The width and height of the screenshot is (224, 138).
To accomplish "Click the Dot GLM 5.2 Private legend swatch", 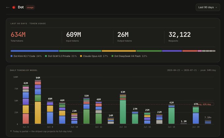I will coord(46,56).
